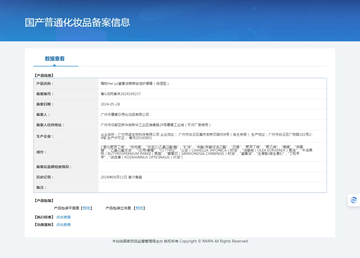Select the address starting with 广州市花都区新华街
The image size is (360, 258).
[156, 125]
